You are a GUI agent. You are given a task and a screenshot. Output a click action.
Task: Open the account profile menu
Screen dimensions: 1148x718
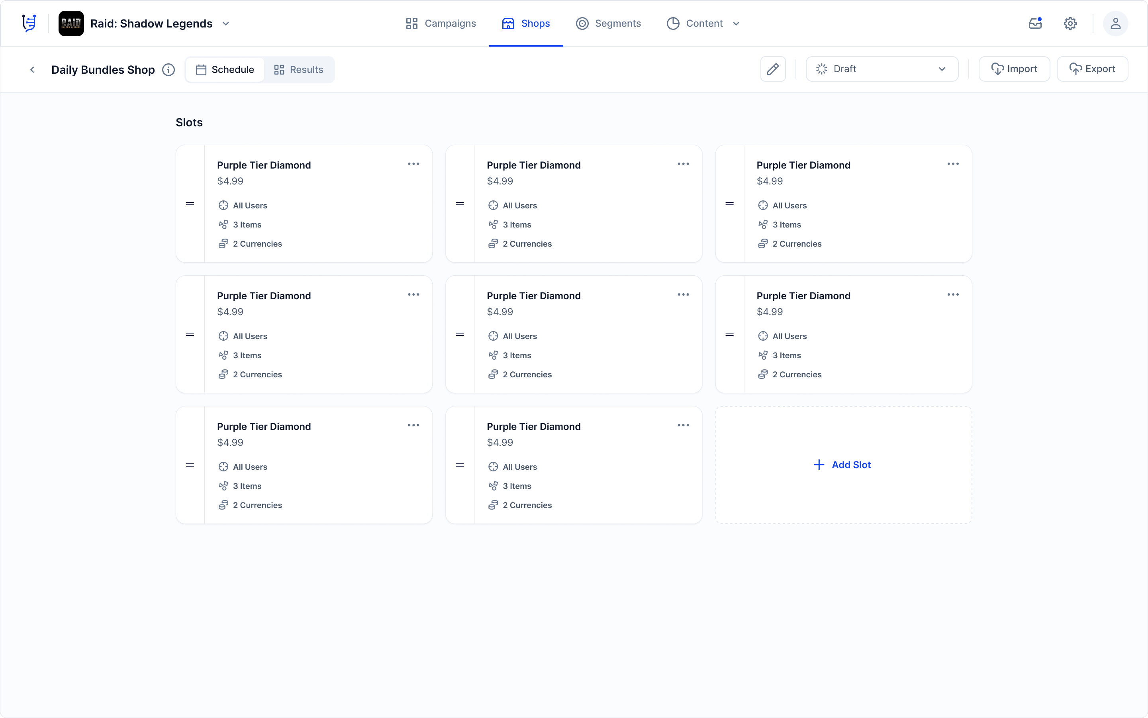pos(1116,23)
